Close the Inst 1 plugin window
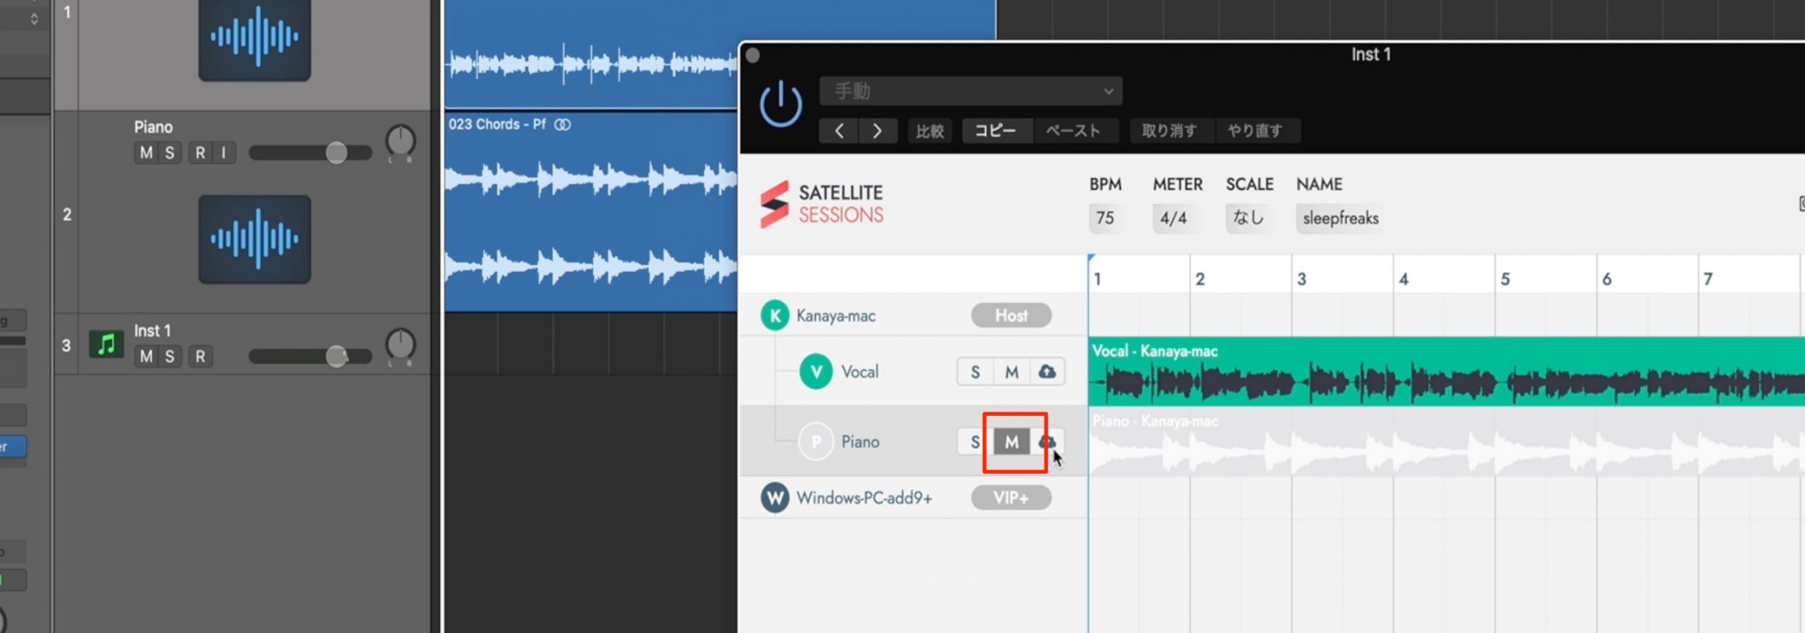The width and height of the screenshot is (1805, 633). coord(752,56)
